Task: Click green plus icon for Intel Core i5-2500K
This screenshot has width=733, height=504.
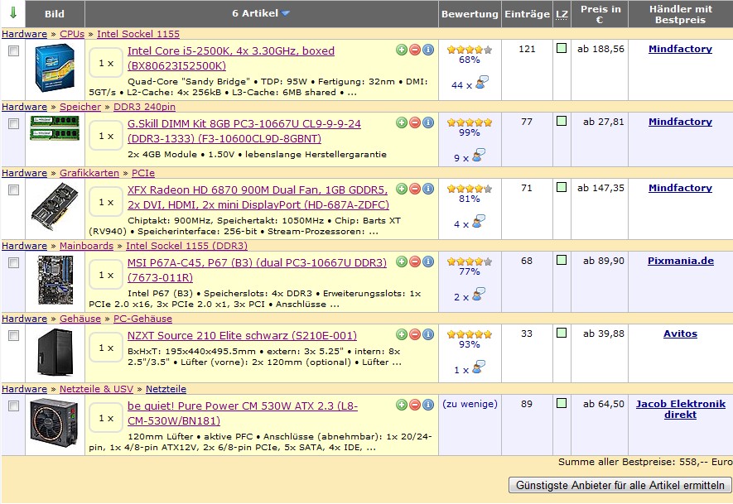Action: [402, 50]
